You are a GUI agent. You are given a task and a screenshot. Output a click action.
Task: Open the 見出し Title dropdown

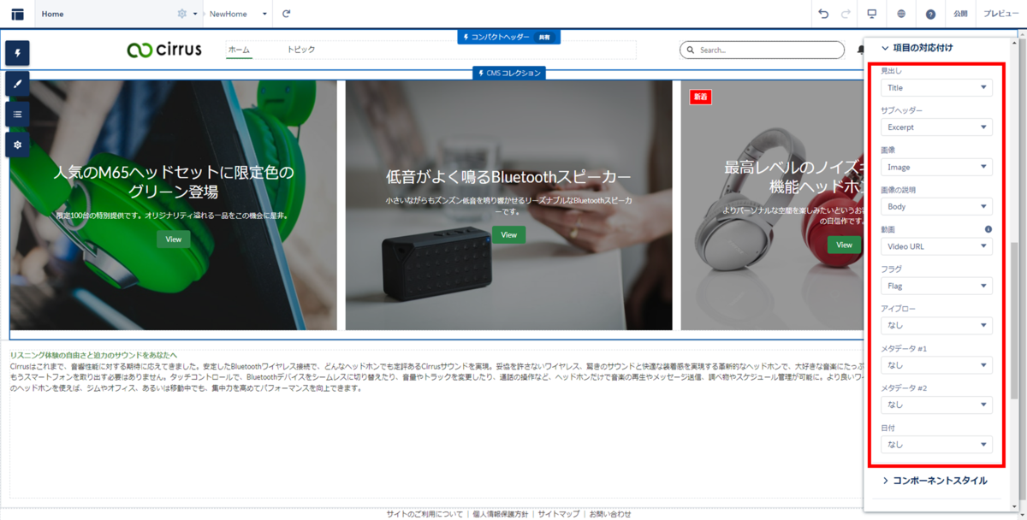click(936, 87)
